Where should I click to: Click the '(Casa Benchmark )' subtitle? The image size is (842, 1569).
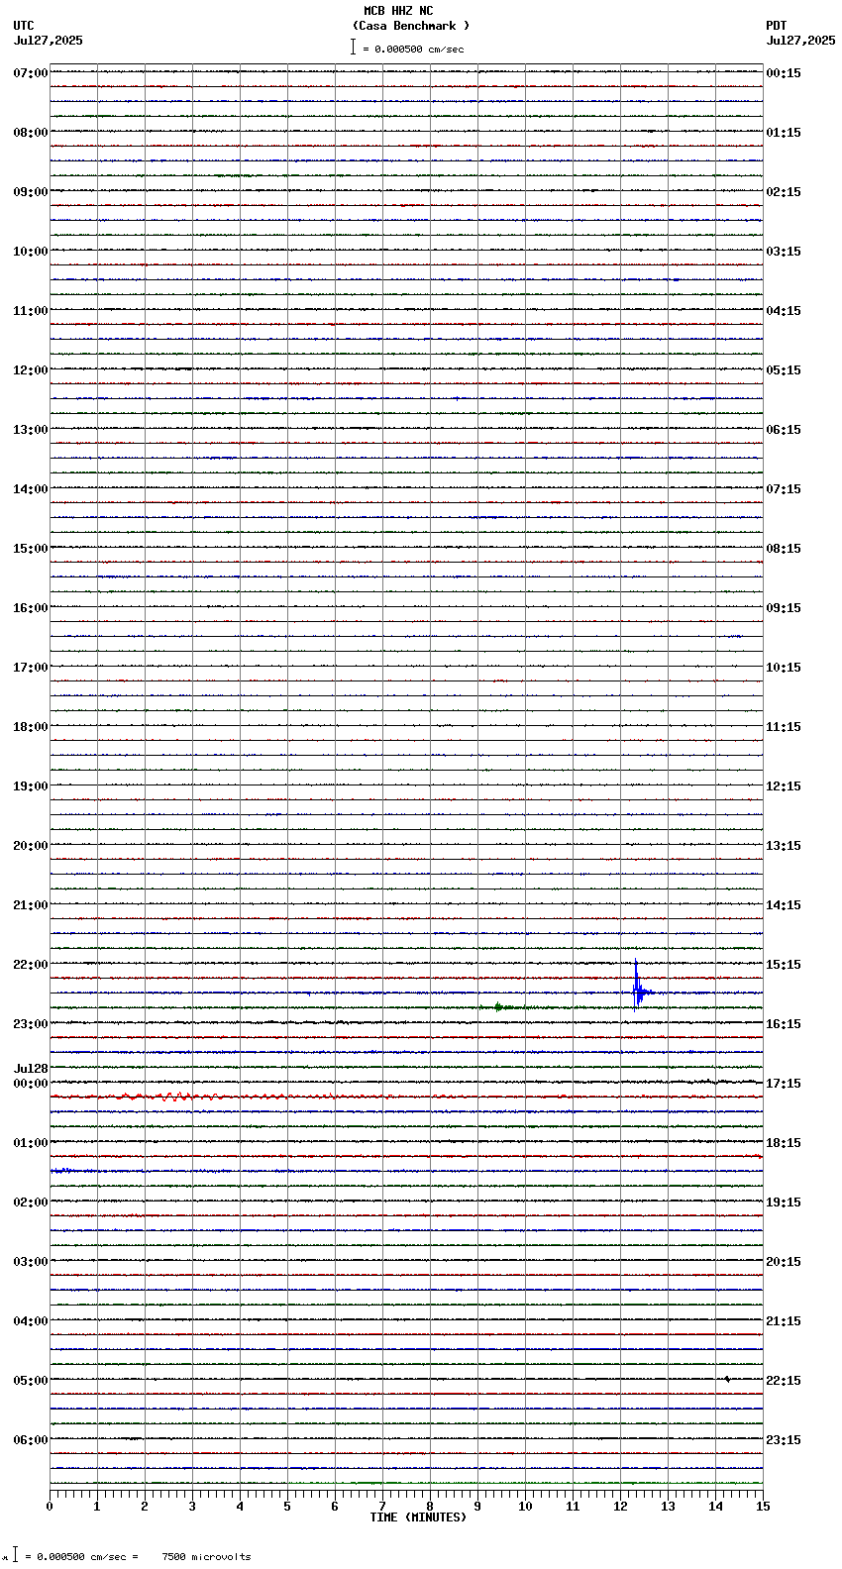[411, 26]
